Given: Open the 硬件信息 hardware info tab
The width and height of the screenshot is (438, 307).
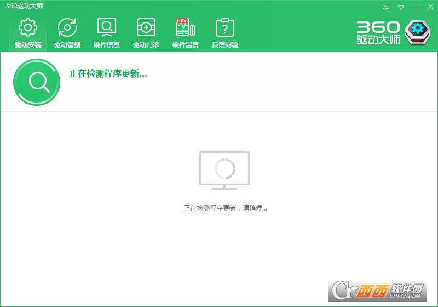Looking at the screenshot, I should tap(107, 33).
